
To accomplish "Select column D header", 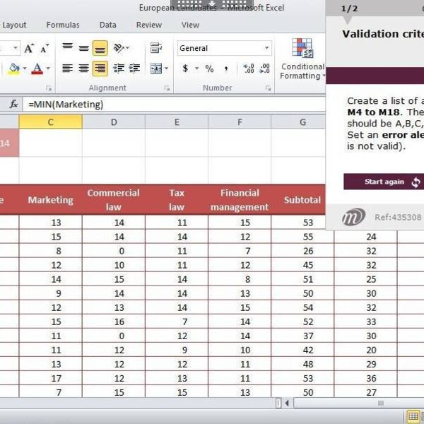I will pyautogui.click(x=114, y=122).
